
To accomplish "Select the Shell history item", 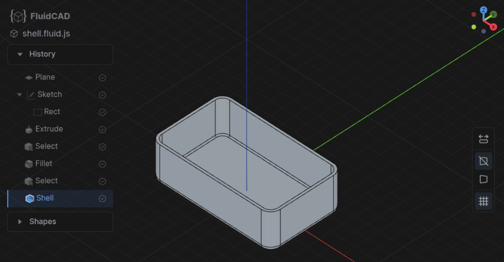I will [x=60, y=198].
